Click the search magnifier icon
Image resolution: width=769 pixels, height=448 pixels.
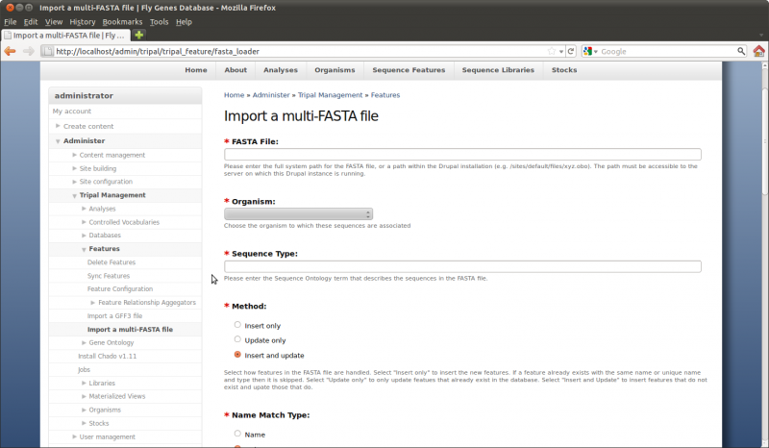point(741,51)
